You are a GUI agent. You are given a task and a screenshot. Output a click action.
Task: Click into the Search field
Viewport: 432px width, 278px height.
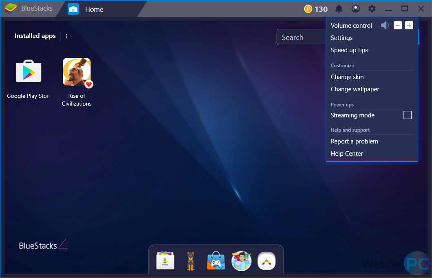(x=301, y=37)
